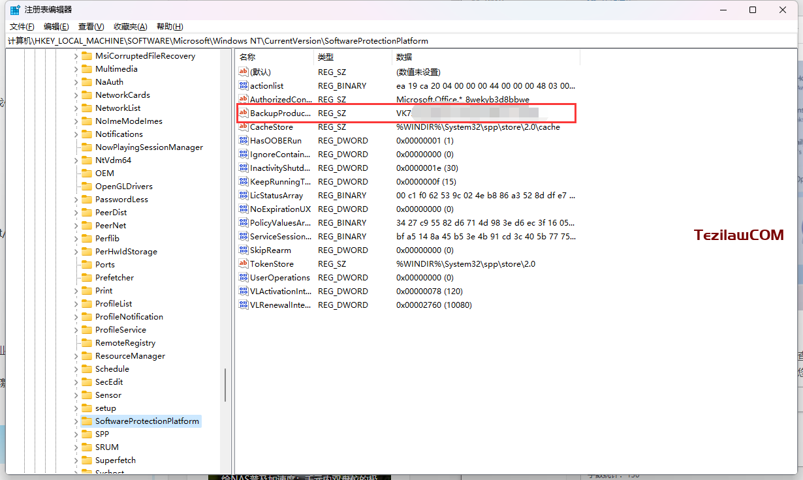Click the DWORD icon beside InactivityShutdownDelay
This screenshot has width=803, height=480.
[244, 168]
